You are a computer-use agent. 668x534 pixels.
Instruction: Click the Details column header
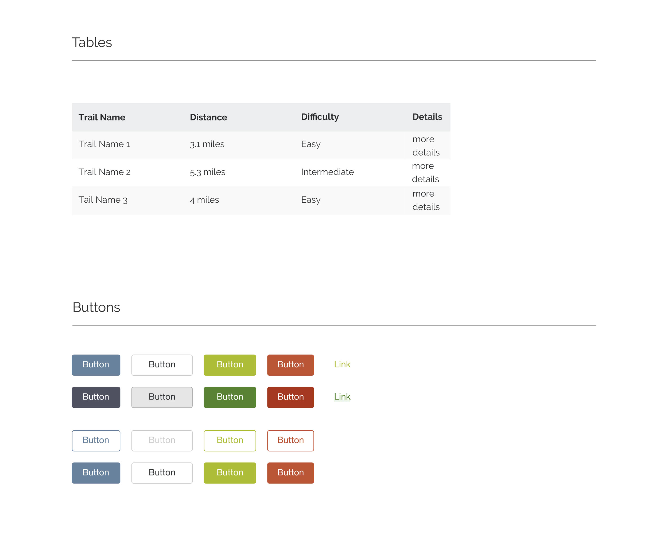pos(427,117)
